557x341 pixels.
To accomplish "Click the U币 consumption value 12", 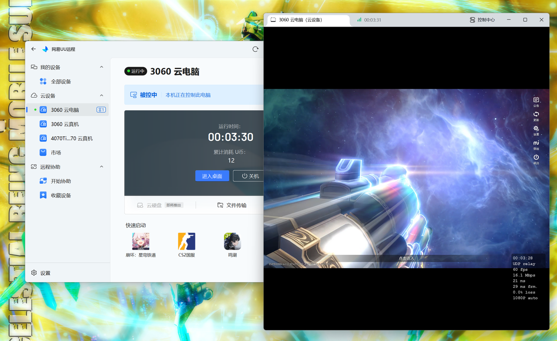I will [231, 160].
